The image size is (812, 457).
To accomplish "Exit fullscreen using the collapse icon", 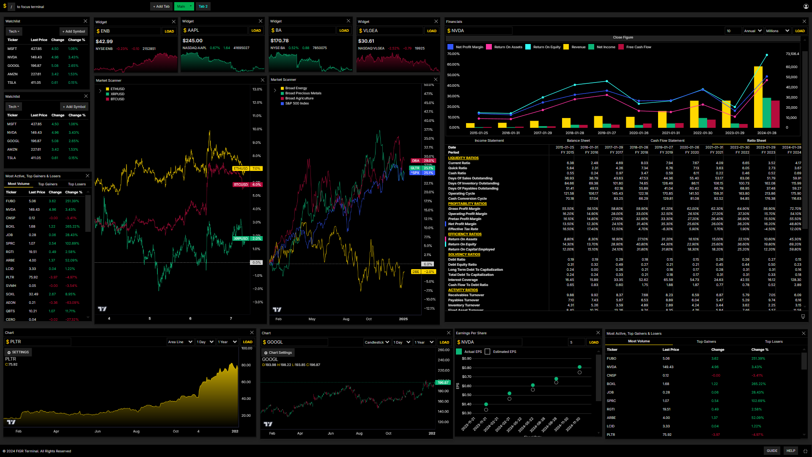I will point(805,451).
